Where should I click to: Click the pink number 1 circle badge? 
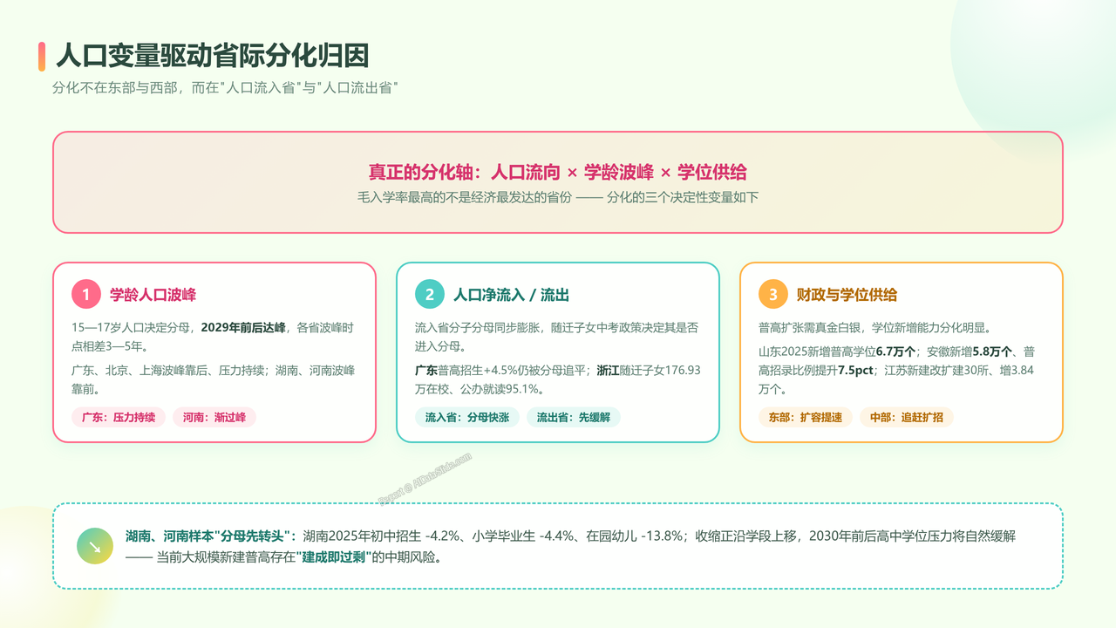[x=86, y=294]
